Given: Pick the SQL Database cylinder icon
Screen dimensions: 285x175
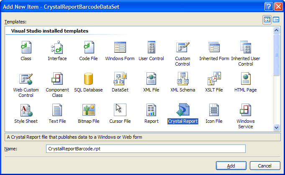Looking at the screenshot, I should (x=89, y=79).
